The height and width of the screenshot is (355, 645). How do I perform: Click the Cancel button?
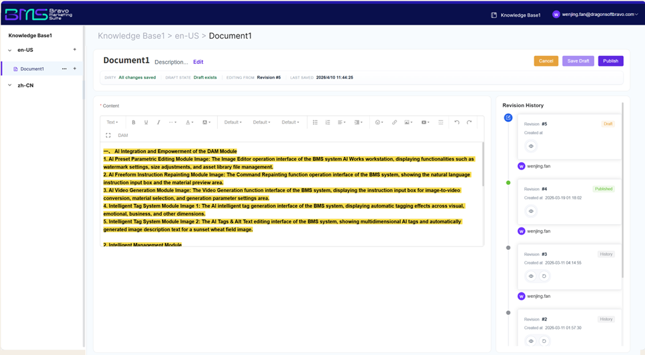coord(546,60)
